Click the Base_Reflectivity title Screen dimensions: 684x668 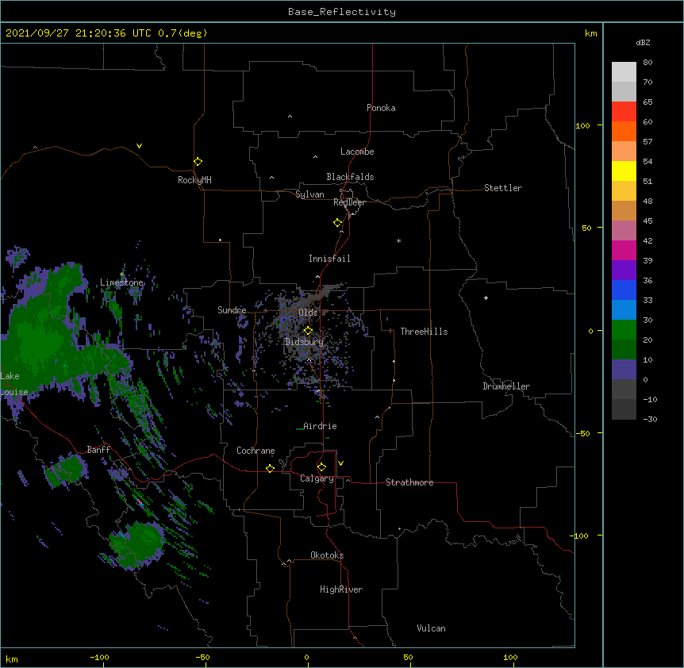pyautogui.click(x=342, y=12)
